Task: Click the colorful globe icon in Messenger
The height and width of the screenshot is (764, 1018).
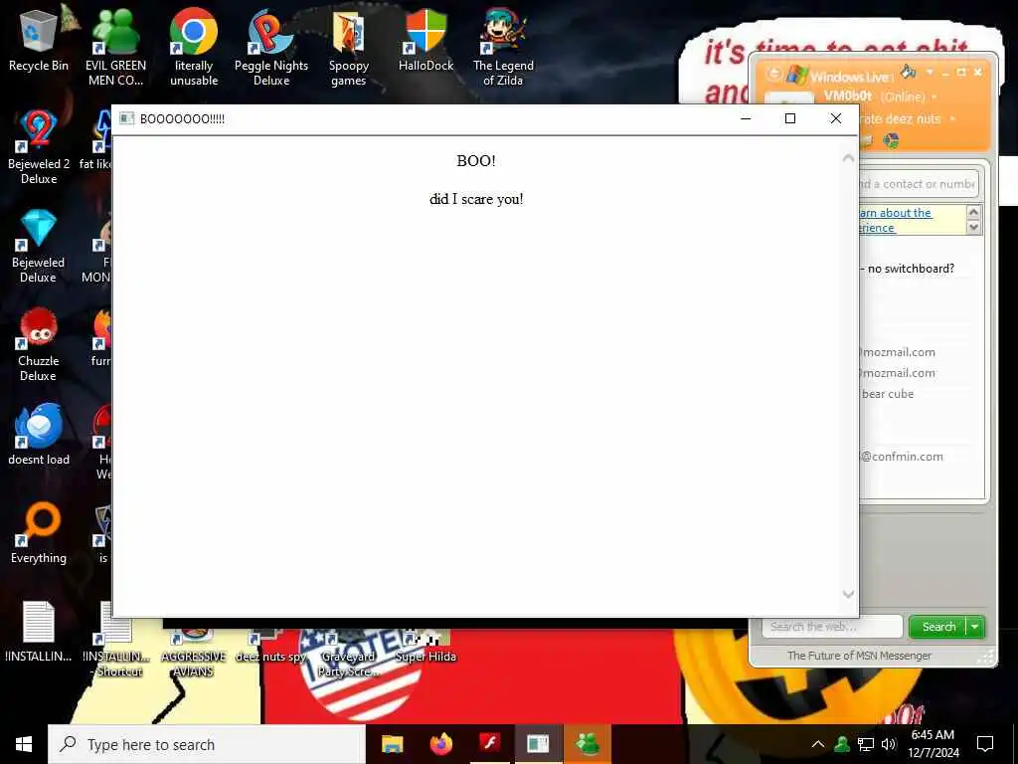Action: pos(891,140)
